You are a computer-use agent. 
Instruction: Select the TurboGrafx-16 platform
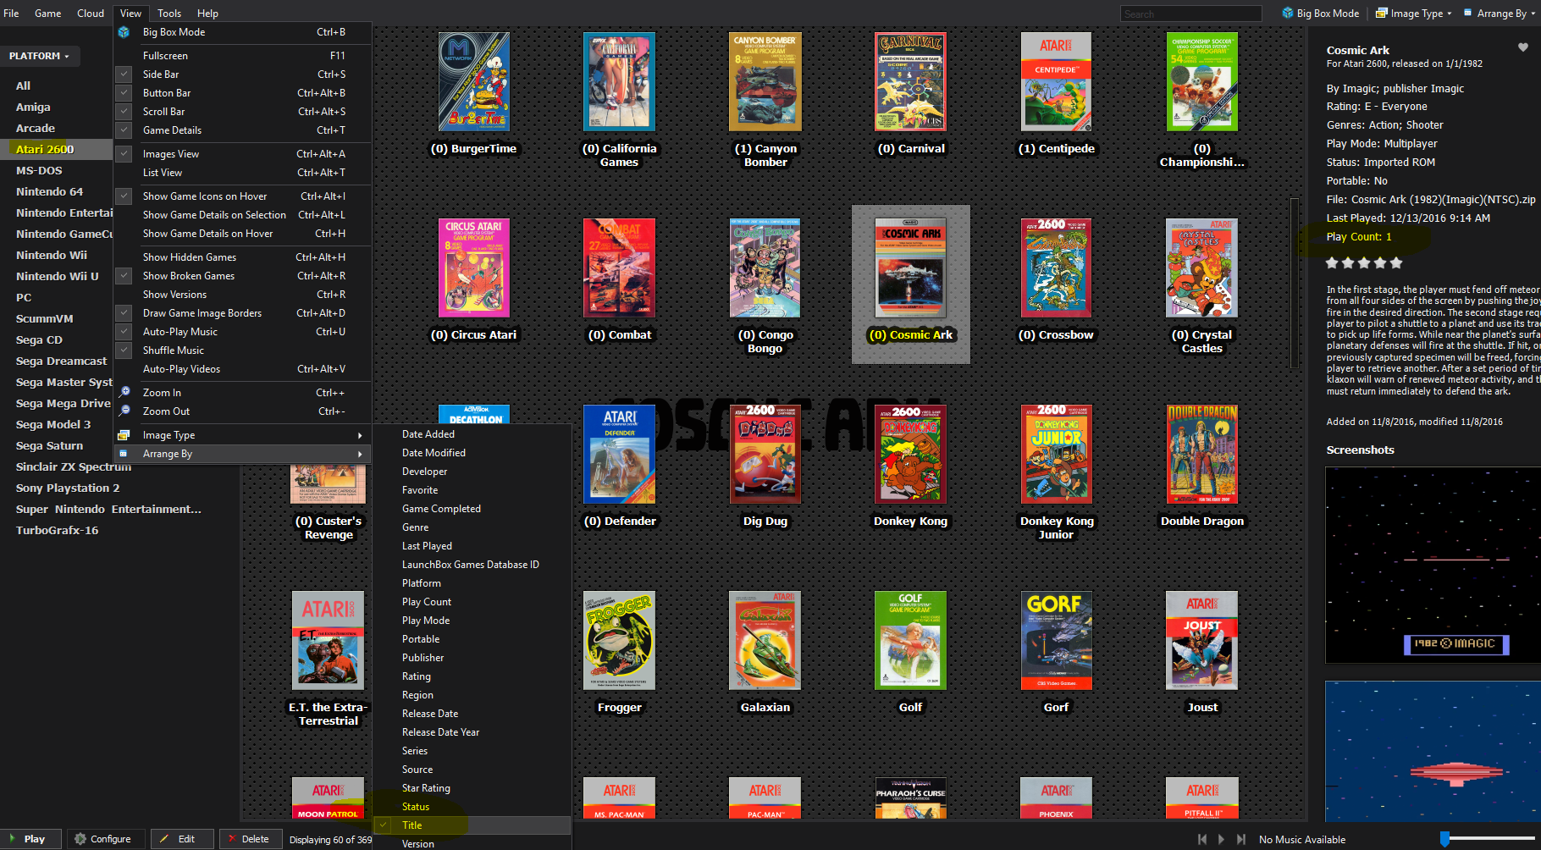57,530
